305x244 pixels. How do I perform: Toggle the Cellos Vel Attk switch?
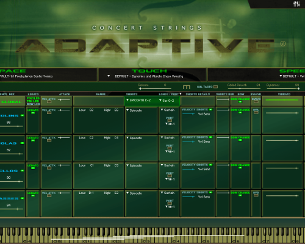coord(49,168)
